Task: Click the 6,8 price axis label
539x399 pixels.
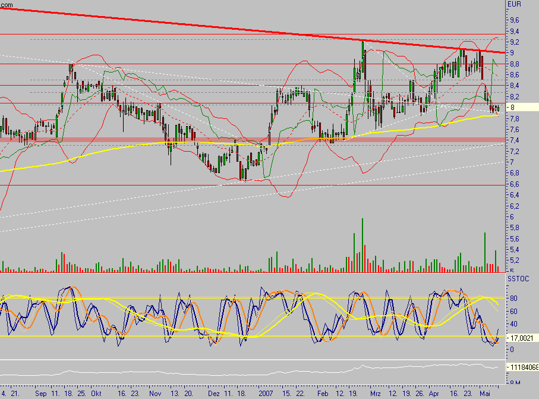Action: coord(515,173)
